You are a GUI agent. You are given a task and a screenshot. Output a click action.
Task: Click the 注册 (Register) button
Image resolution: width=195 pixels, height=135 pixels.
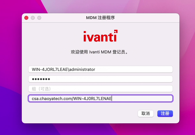click(165, 114)
